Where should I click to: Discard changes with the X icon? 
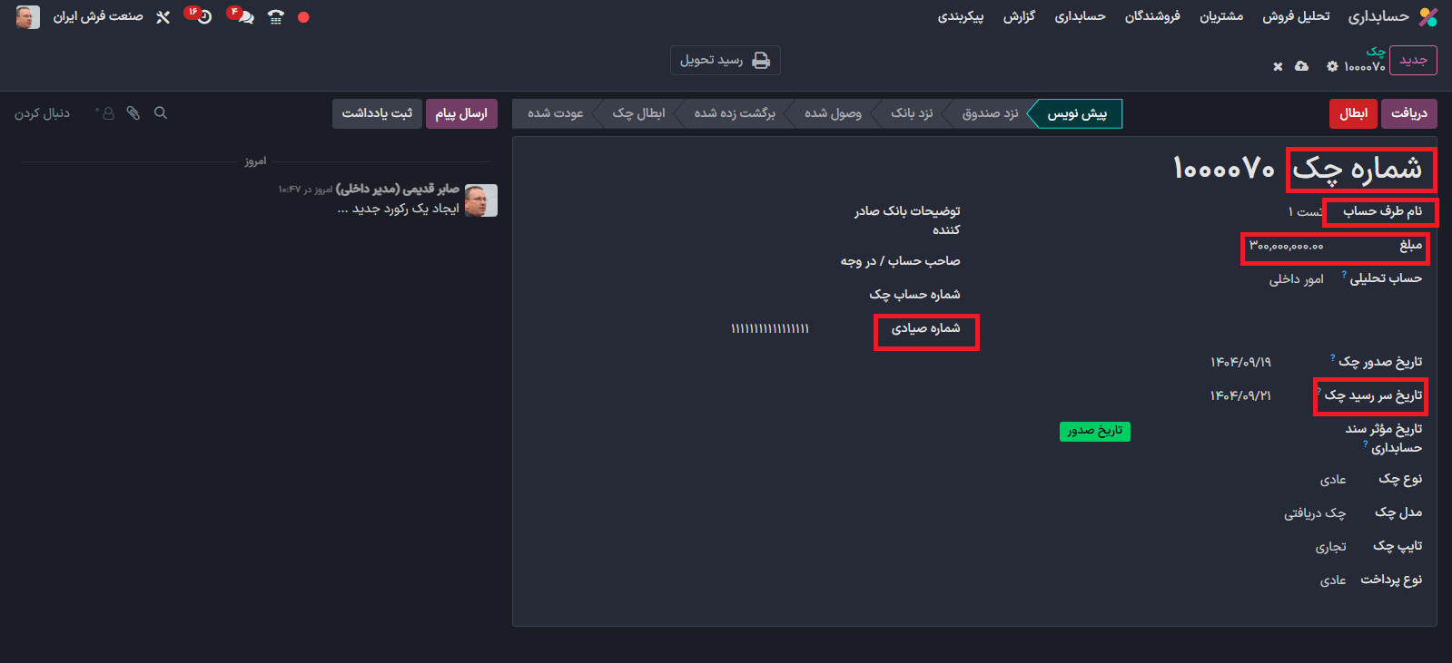click(x=1278, y=66)
